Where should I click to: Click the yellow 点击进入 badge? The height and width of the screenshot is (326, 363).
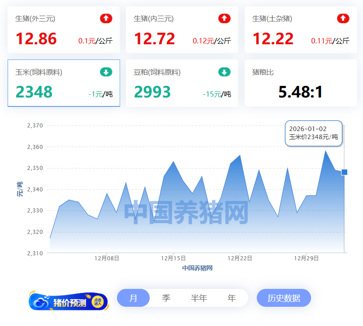tap(98, 302)
